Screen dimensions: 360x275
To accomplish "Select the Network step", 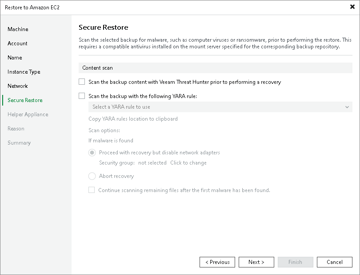I will 17,86.
